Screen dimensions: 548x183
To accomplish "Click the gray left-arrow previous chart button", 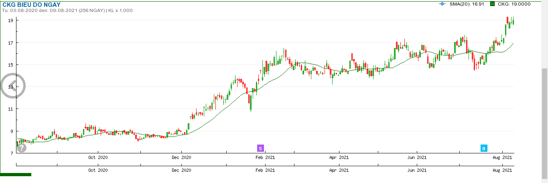I will (x=13, y=86).
